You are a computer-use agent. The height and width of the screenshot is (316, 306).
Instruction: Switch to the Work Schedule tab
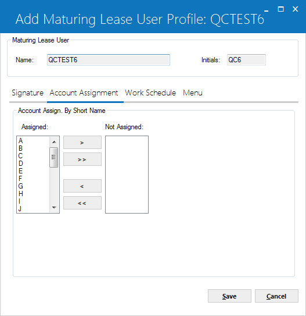(150, 93)
